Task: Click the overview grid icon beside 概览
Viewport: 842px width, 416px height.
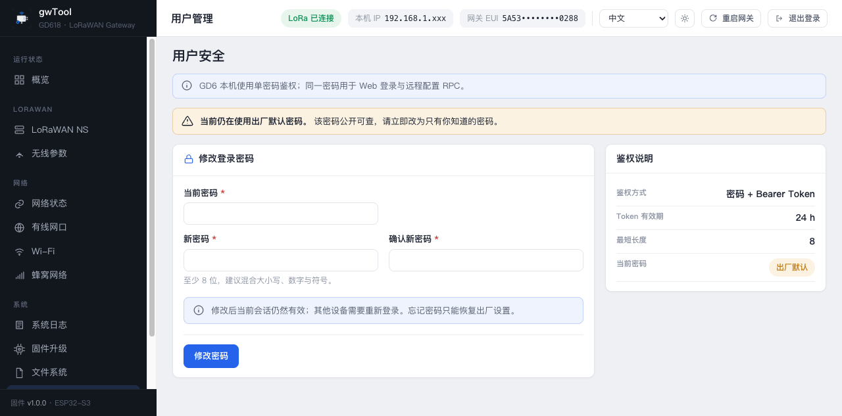Action: coord(19,80)
